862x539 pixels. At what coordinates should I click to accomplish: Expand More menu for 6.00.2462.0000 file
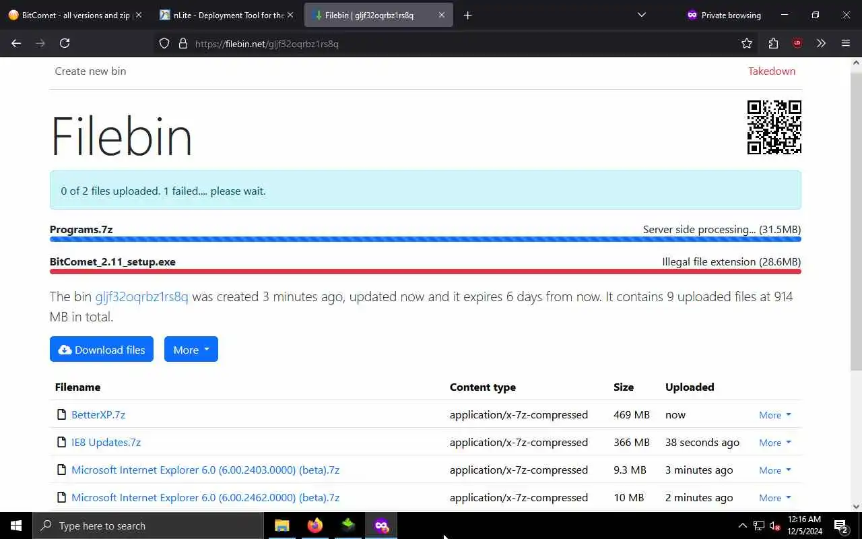[x=775, y=498]
